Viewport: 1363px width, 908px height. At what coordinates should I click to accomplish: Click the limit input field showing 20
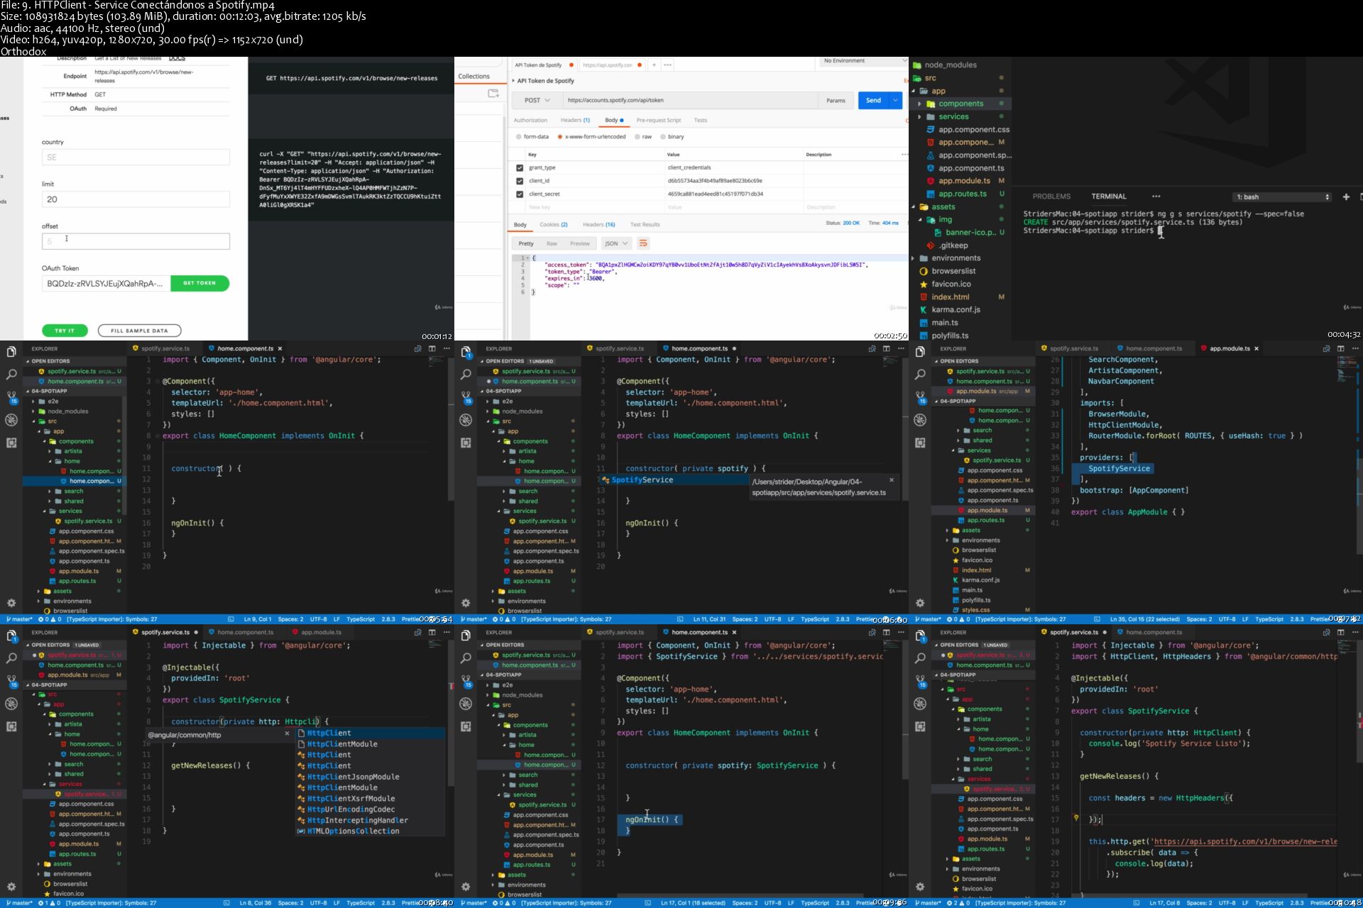tap(136, 199)
